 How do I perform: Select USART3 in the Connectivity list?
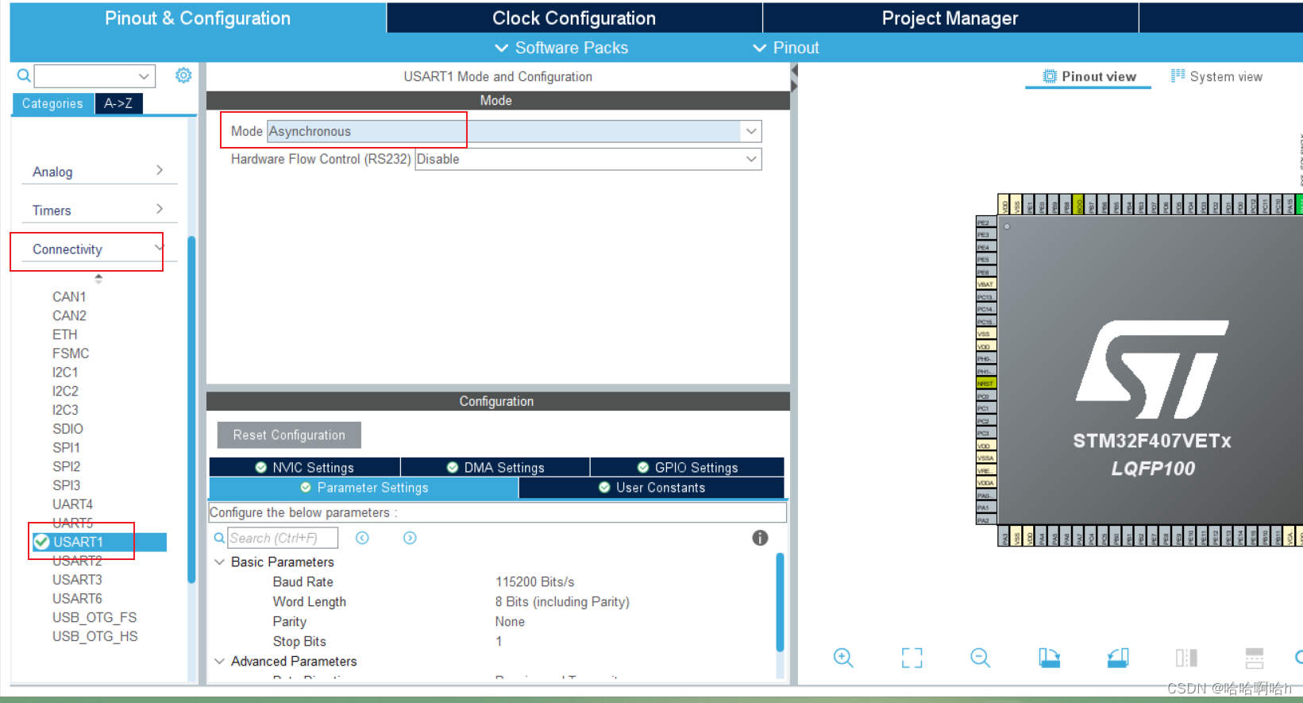tap(77, 580)
